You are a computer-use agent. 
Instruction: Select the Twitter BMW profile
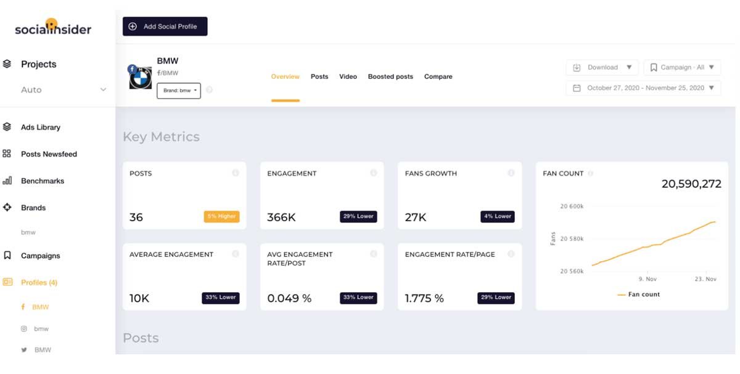[x=43, y=350]
